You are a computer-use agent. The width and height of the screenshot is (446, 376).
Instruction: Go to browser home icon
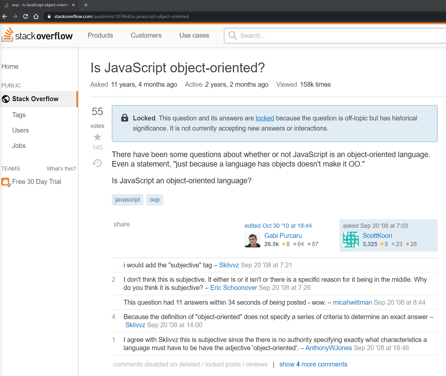(x=36, y=16)
